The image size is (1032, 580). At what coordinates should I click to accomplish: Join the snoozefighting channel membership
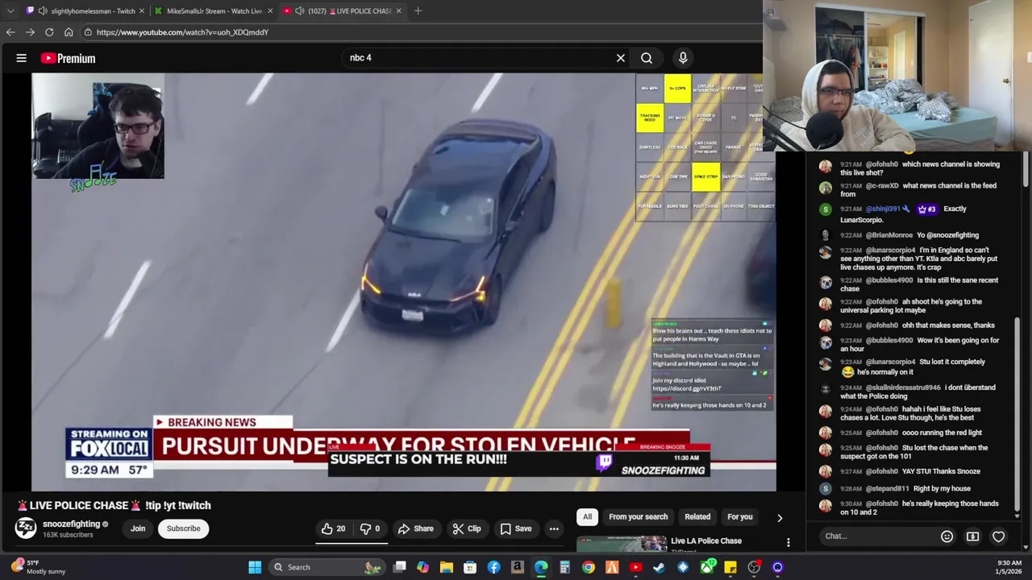(x=138, y=528)
